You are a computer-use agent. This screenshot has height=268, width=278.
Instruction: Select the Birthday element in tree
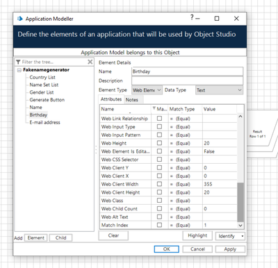[x=38, y=115]
